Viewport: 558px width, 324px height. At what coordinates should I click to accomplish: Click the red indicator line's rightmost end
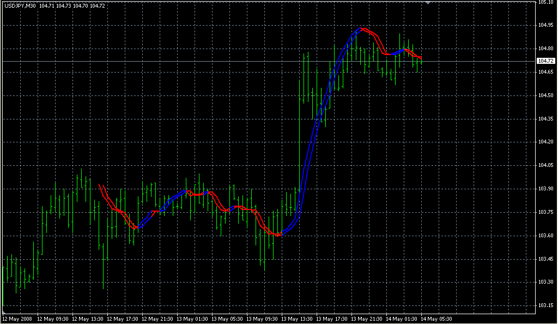point(421,58)
